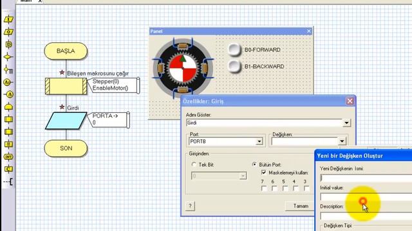The image size is (412, 231).
Task: Click the Description input field
Action: (366, 216)
